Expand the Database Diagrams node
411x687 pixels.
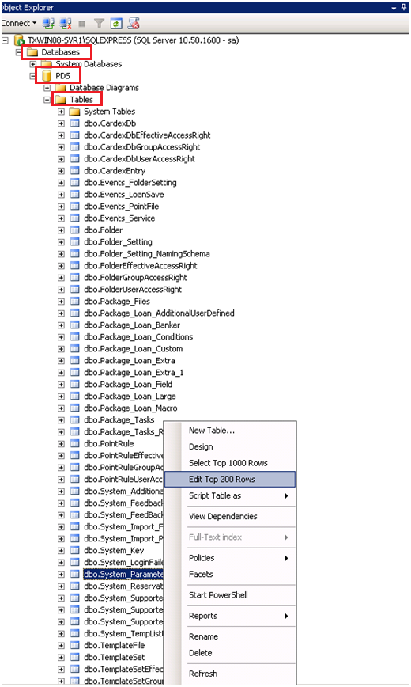pyautogui.click(x=47, y=88)
